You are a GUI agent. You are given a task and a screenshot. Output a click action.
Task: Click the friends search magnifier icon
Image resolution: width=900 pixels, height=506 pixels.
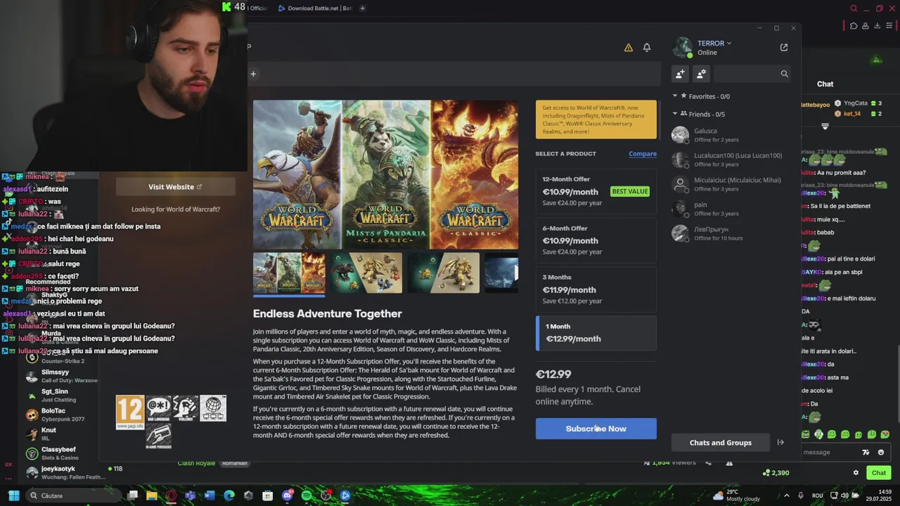(785, 74)
